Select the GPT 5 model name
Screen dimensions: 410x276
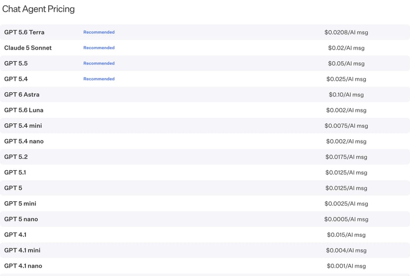pyautogui.click(x=13, y=188)
